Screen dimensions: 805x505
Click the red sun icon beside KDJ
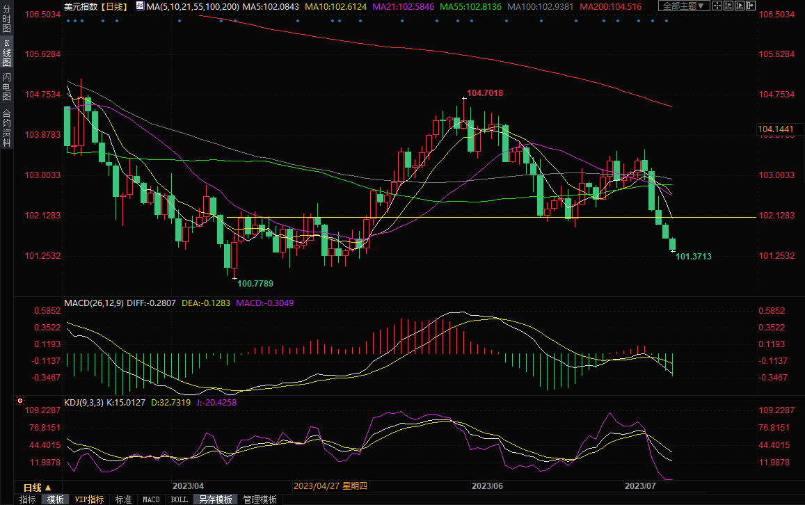click(19, 401)
